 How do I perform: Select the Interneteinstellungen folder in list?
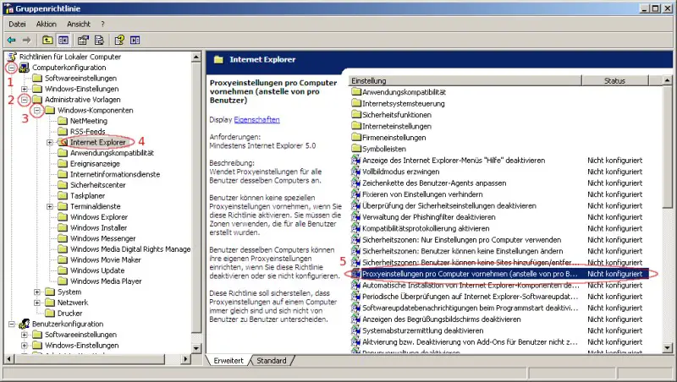click(x=397, y=126)
